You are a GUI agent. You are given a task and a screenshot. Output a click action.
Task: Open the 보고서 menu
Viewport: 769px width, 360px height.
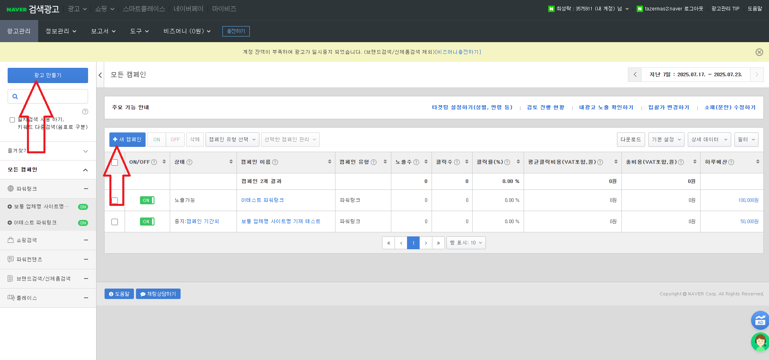click(103, 31)
